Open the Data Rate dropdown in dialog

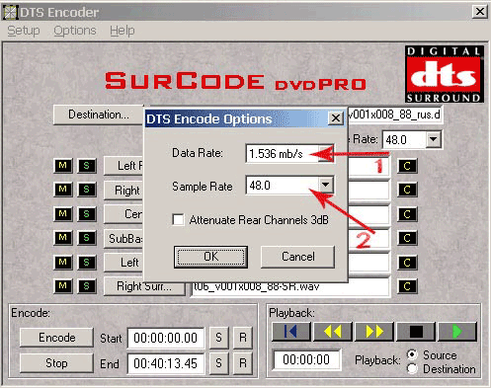pyautogui.click(x=326, y=153)
